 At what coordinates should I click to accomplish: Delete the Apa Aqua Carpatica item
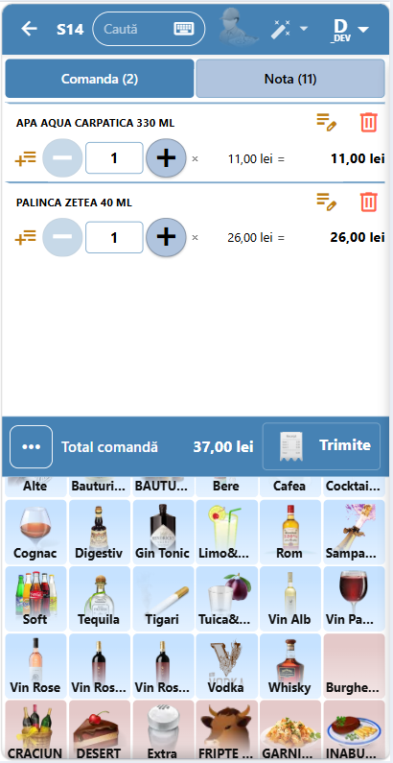(x=369, y=122)
